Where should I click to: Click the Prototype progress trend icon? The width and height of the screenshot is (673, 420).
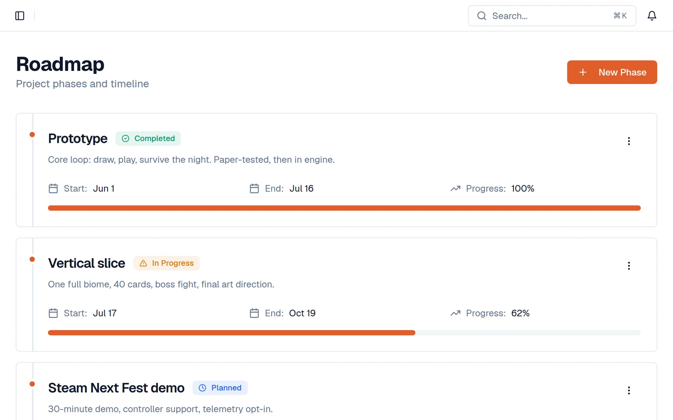pos(455,189)
